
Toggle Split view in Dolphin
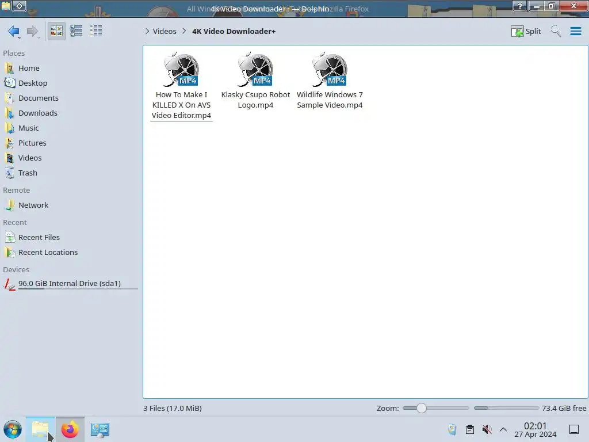click(x=526, y=31)
